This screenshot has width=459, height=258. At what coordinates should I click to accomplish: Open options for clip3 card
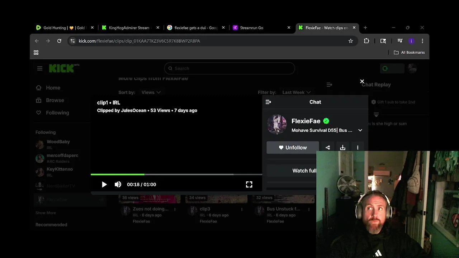242,209
